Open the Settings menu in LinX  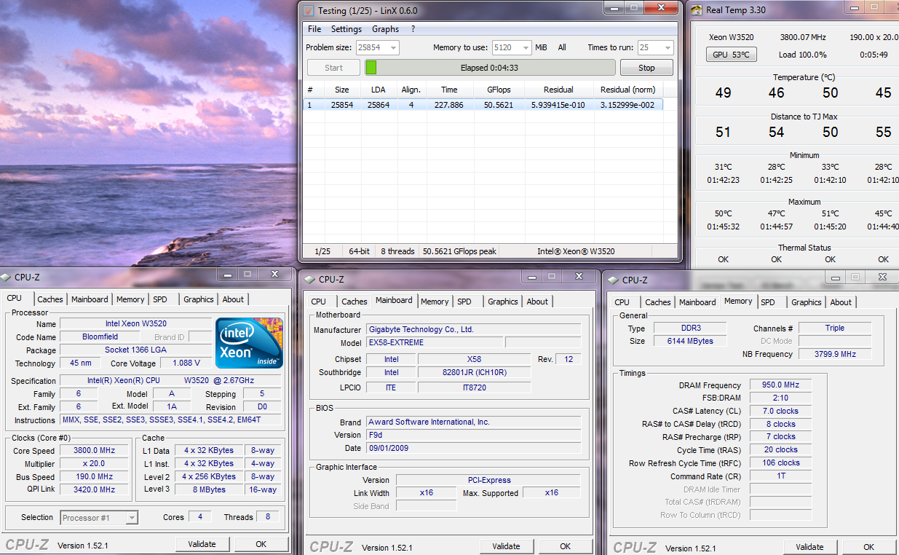[346, 29]
